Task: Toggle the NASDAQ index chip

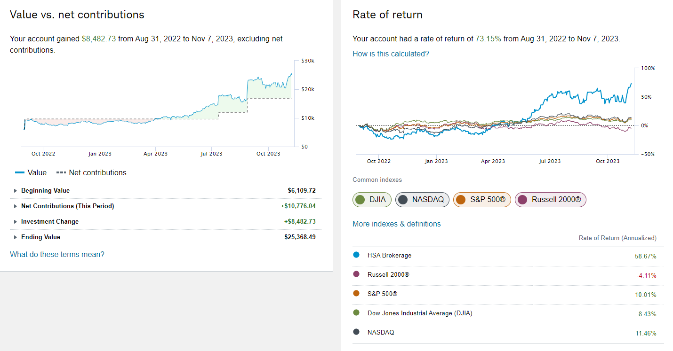Action: (422, 200)
